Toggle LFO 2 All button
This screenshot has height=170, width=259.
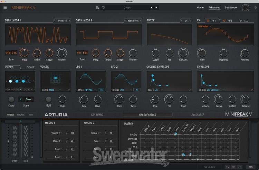(x=137, y=90)
